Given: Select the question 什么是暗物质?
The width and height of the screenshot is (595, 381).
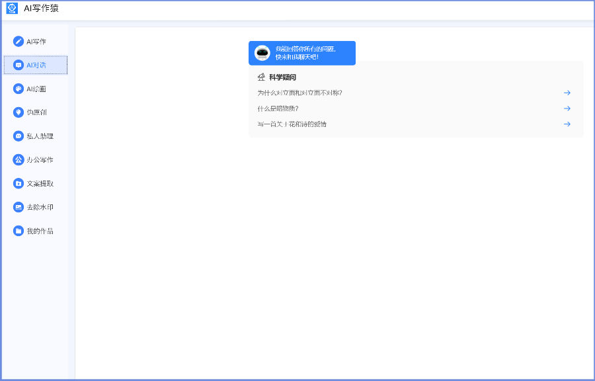Looking at the screenshot, I should pyautogui.click(x=278, y=108).
